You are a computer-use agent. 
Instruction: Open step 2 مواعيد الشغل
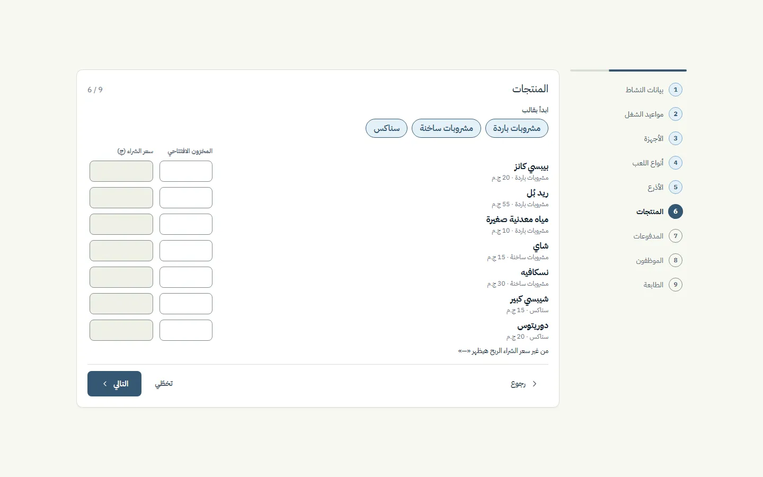point(653,114)
